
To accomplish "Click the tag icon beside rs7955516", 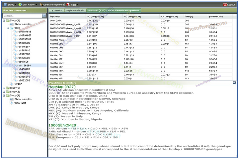I will click(x=15, y=77).
